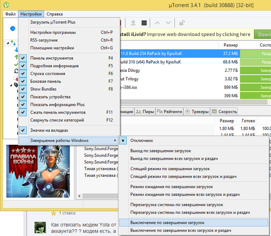Viewport: 271px width, 236px height.
Task: Toggle Строка состояния checkmark
Action: coord(23,74)
